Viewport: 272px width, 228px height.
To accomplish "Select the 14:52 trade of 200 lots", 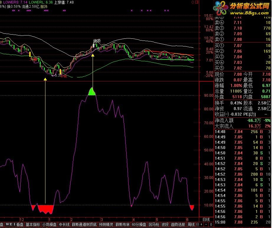I will (x=242, y=174).
